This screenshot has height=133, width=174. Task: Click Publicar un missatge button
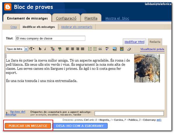click(x=28, y=126)
